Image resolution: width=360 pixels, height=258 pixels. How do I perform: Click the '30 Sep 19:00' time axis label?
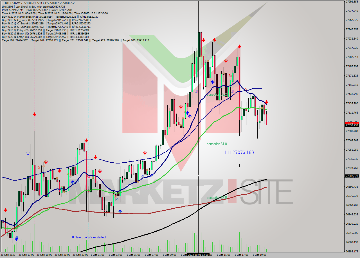pos(44,255)
